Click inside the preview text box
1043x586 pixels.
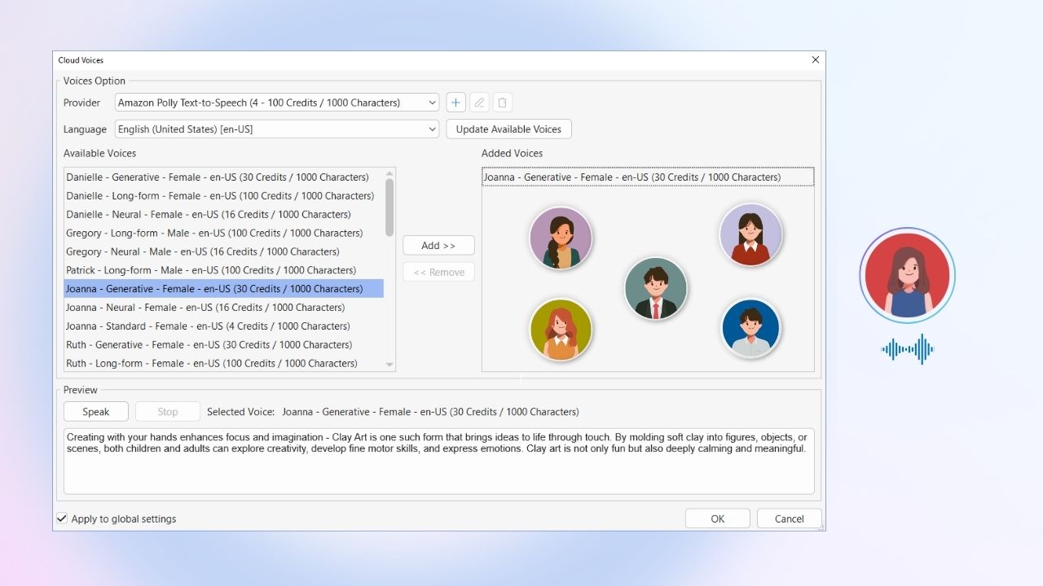[438, 472]
